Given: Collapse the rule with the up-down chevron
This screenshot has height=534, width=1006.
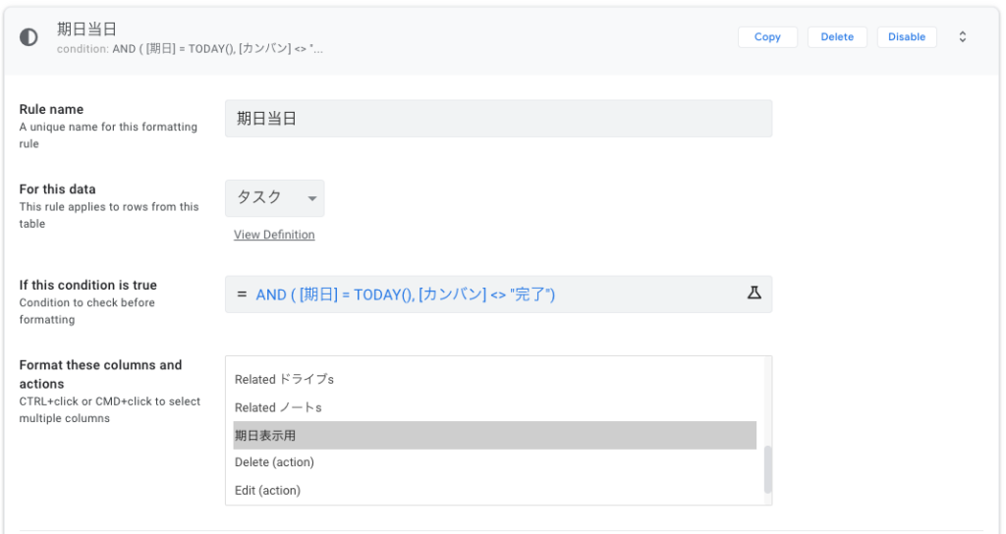Looking at the screenshot, I should pyautogui.click(x=962, y=37).
